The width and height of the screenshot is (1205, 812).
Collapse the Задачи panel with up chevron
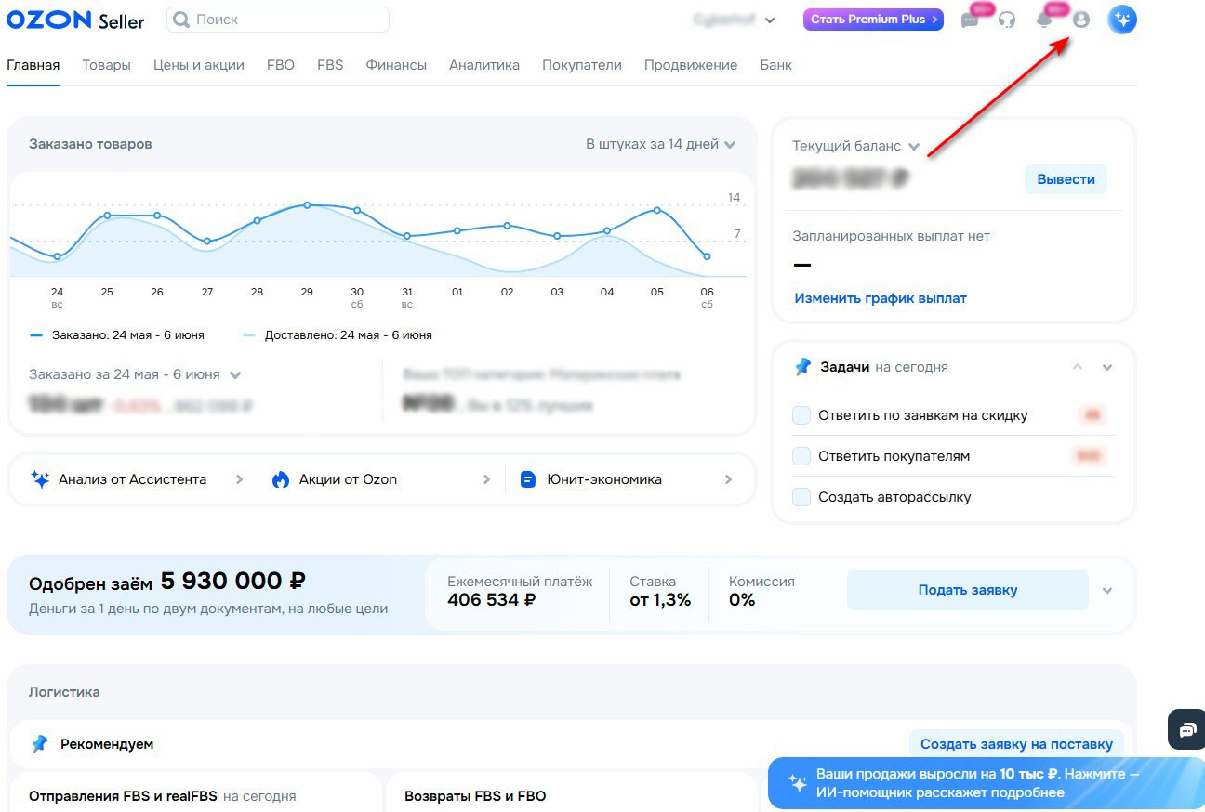(x=1078, y=367)
